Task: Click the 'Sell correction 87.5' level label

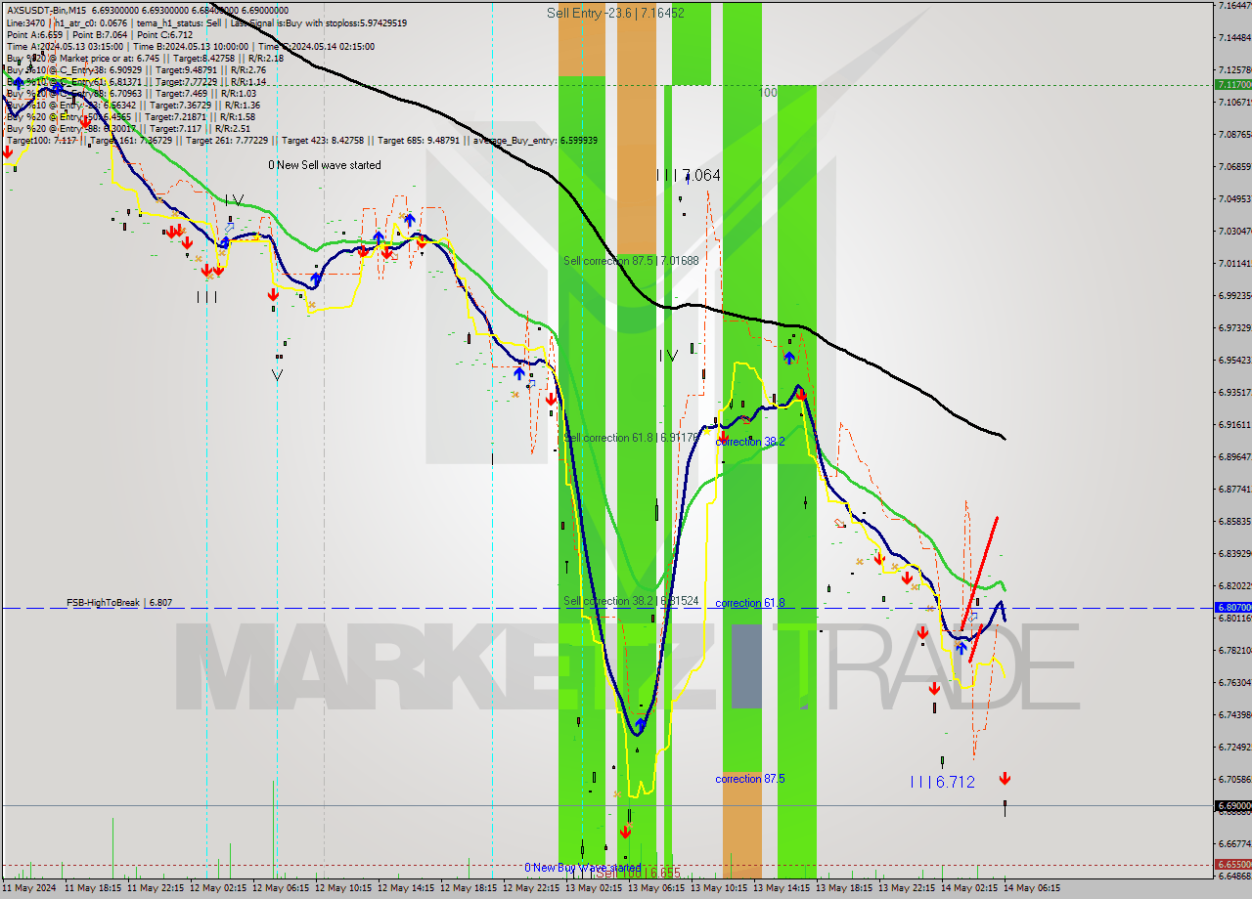Action: pyautogui.click(x=631, y=261)
